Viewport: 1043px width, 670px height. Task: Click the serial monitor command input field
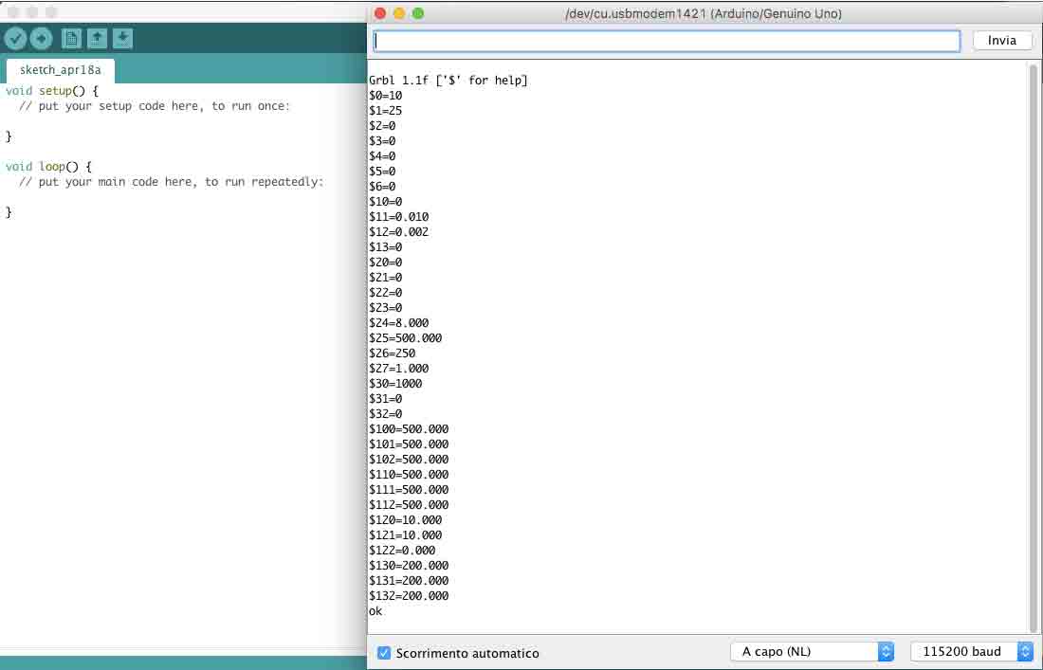pos(667,41)
